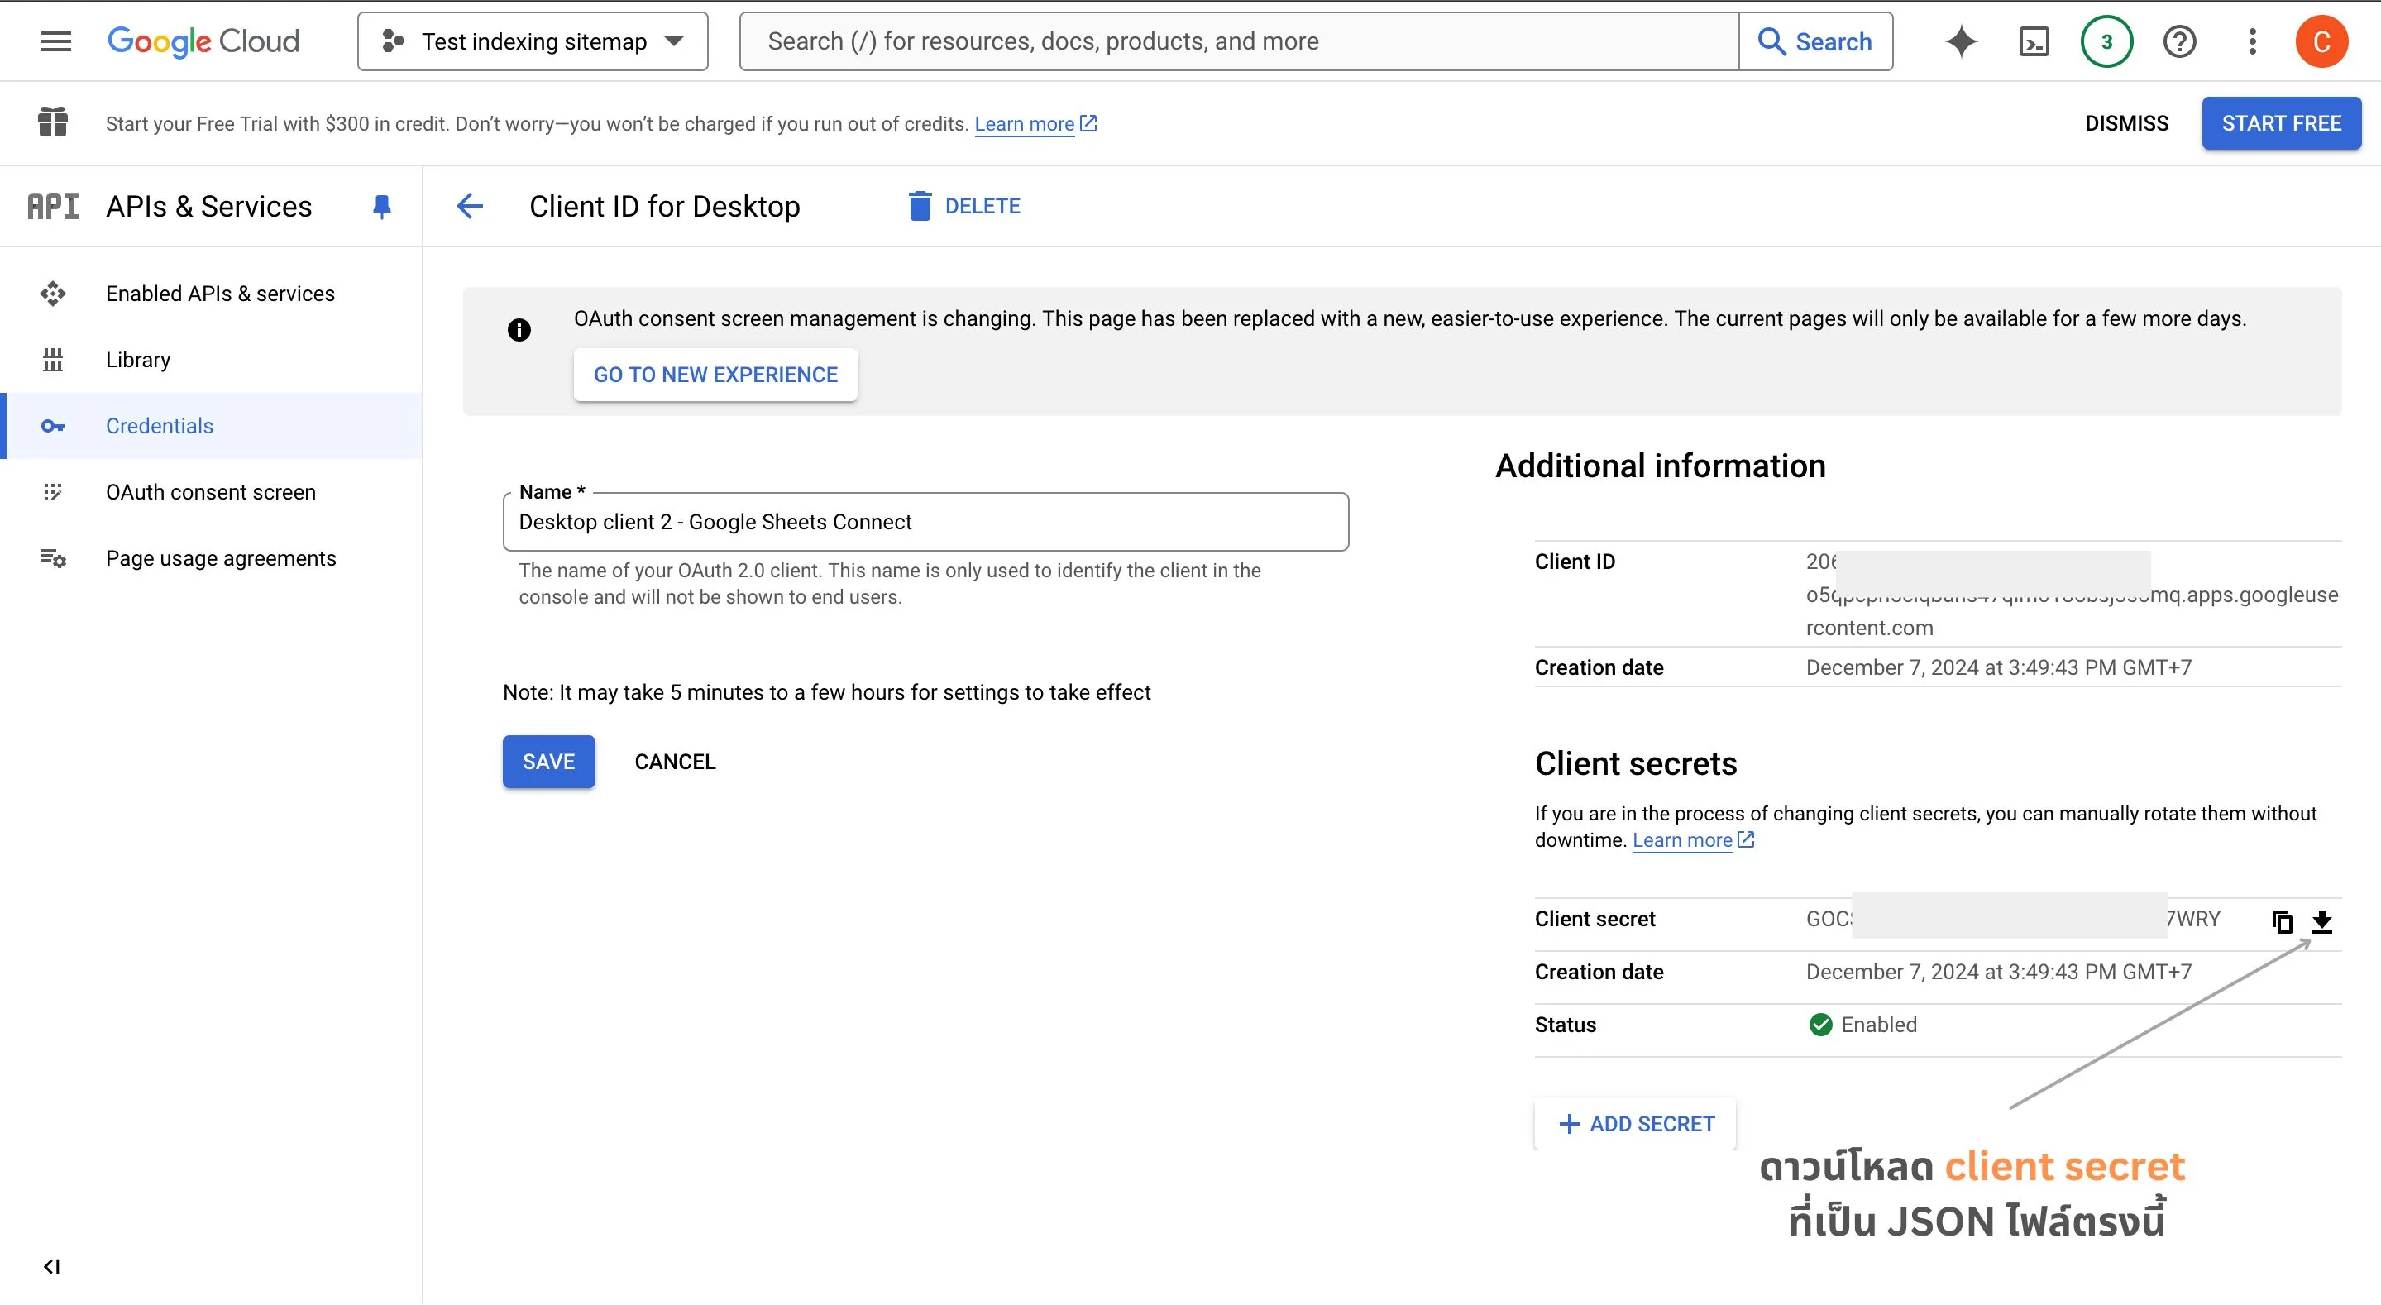2381x1305 pixels.
Task: Activate Cloud Shell terminal
Action: (2034, 41)
